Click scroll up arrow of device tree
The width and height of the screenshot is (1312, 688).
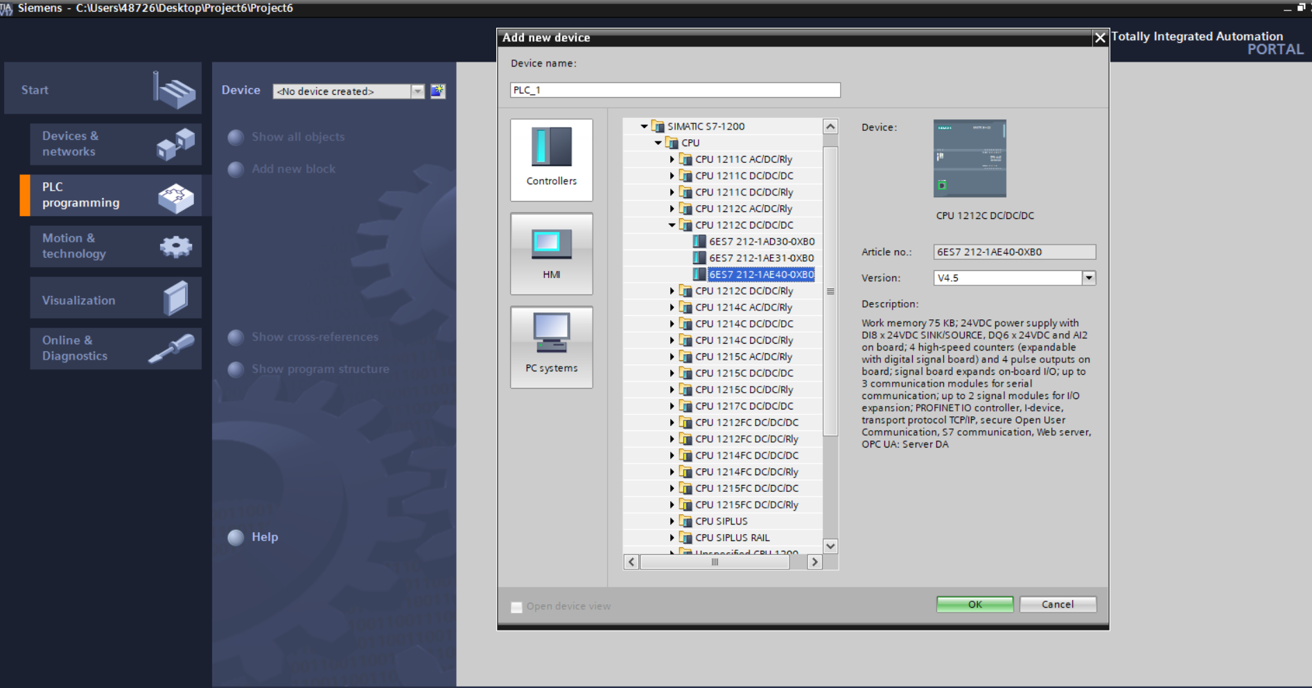point(830,127)
